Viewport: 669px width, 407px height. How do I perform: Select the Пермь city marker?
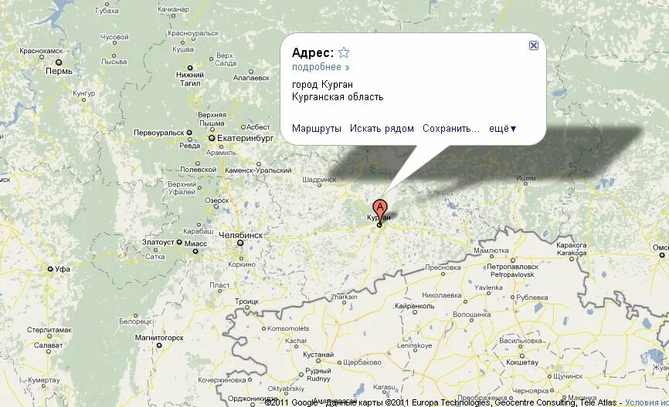click(59, 62)
